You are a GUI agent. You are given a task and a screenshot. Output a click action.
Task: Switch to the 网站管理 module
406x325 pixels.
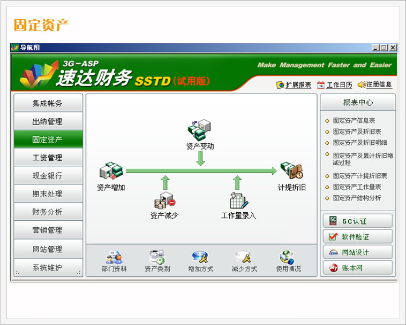pos(48,249)
